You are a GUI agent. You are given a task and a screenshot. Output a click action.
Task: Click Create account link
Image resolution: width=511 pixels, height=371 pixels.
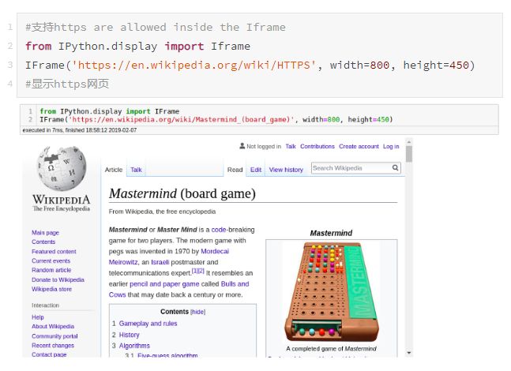click(x=359, y=146)
